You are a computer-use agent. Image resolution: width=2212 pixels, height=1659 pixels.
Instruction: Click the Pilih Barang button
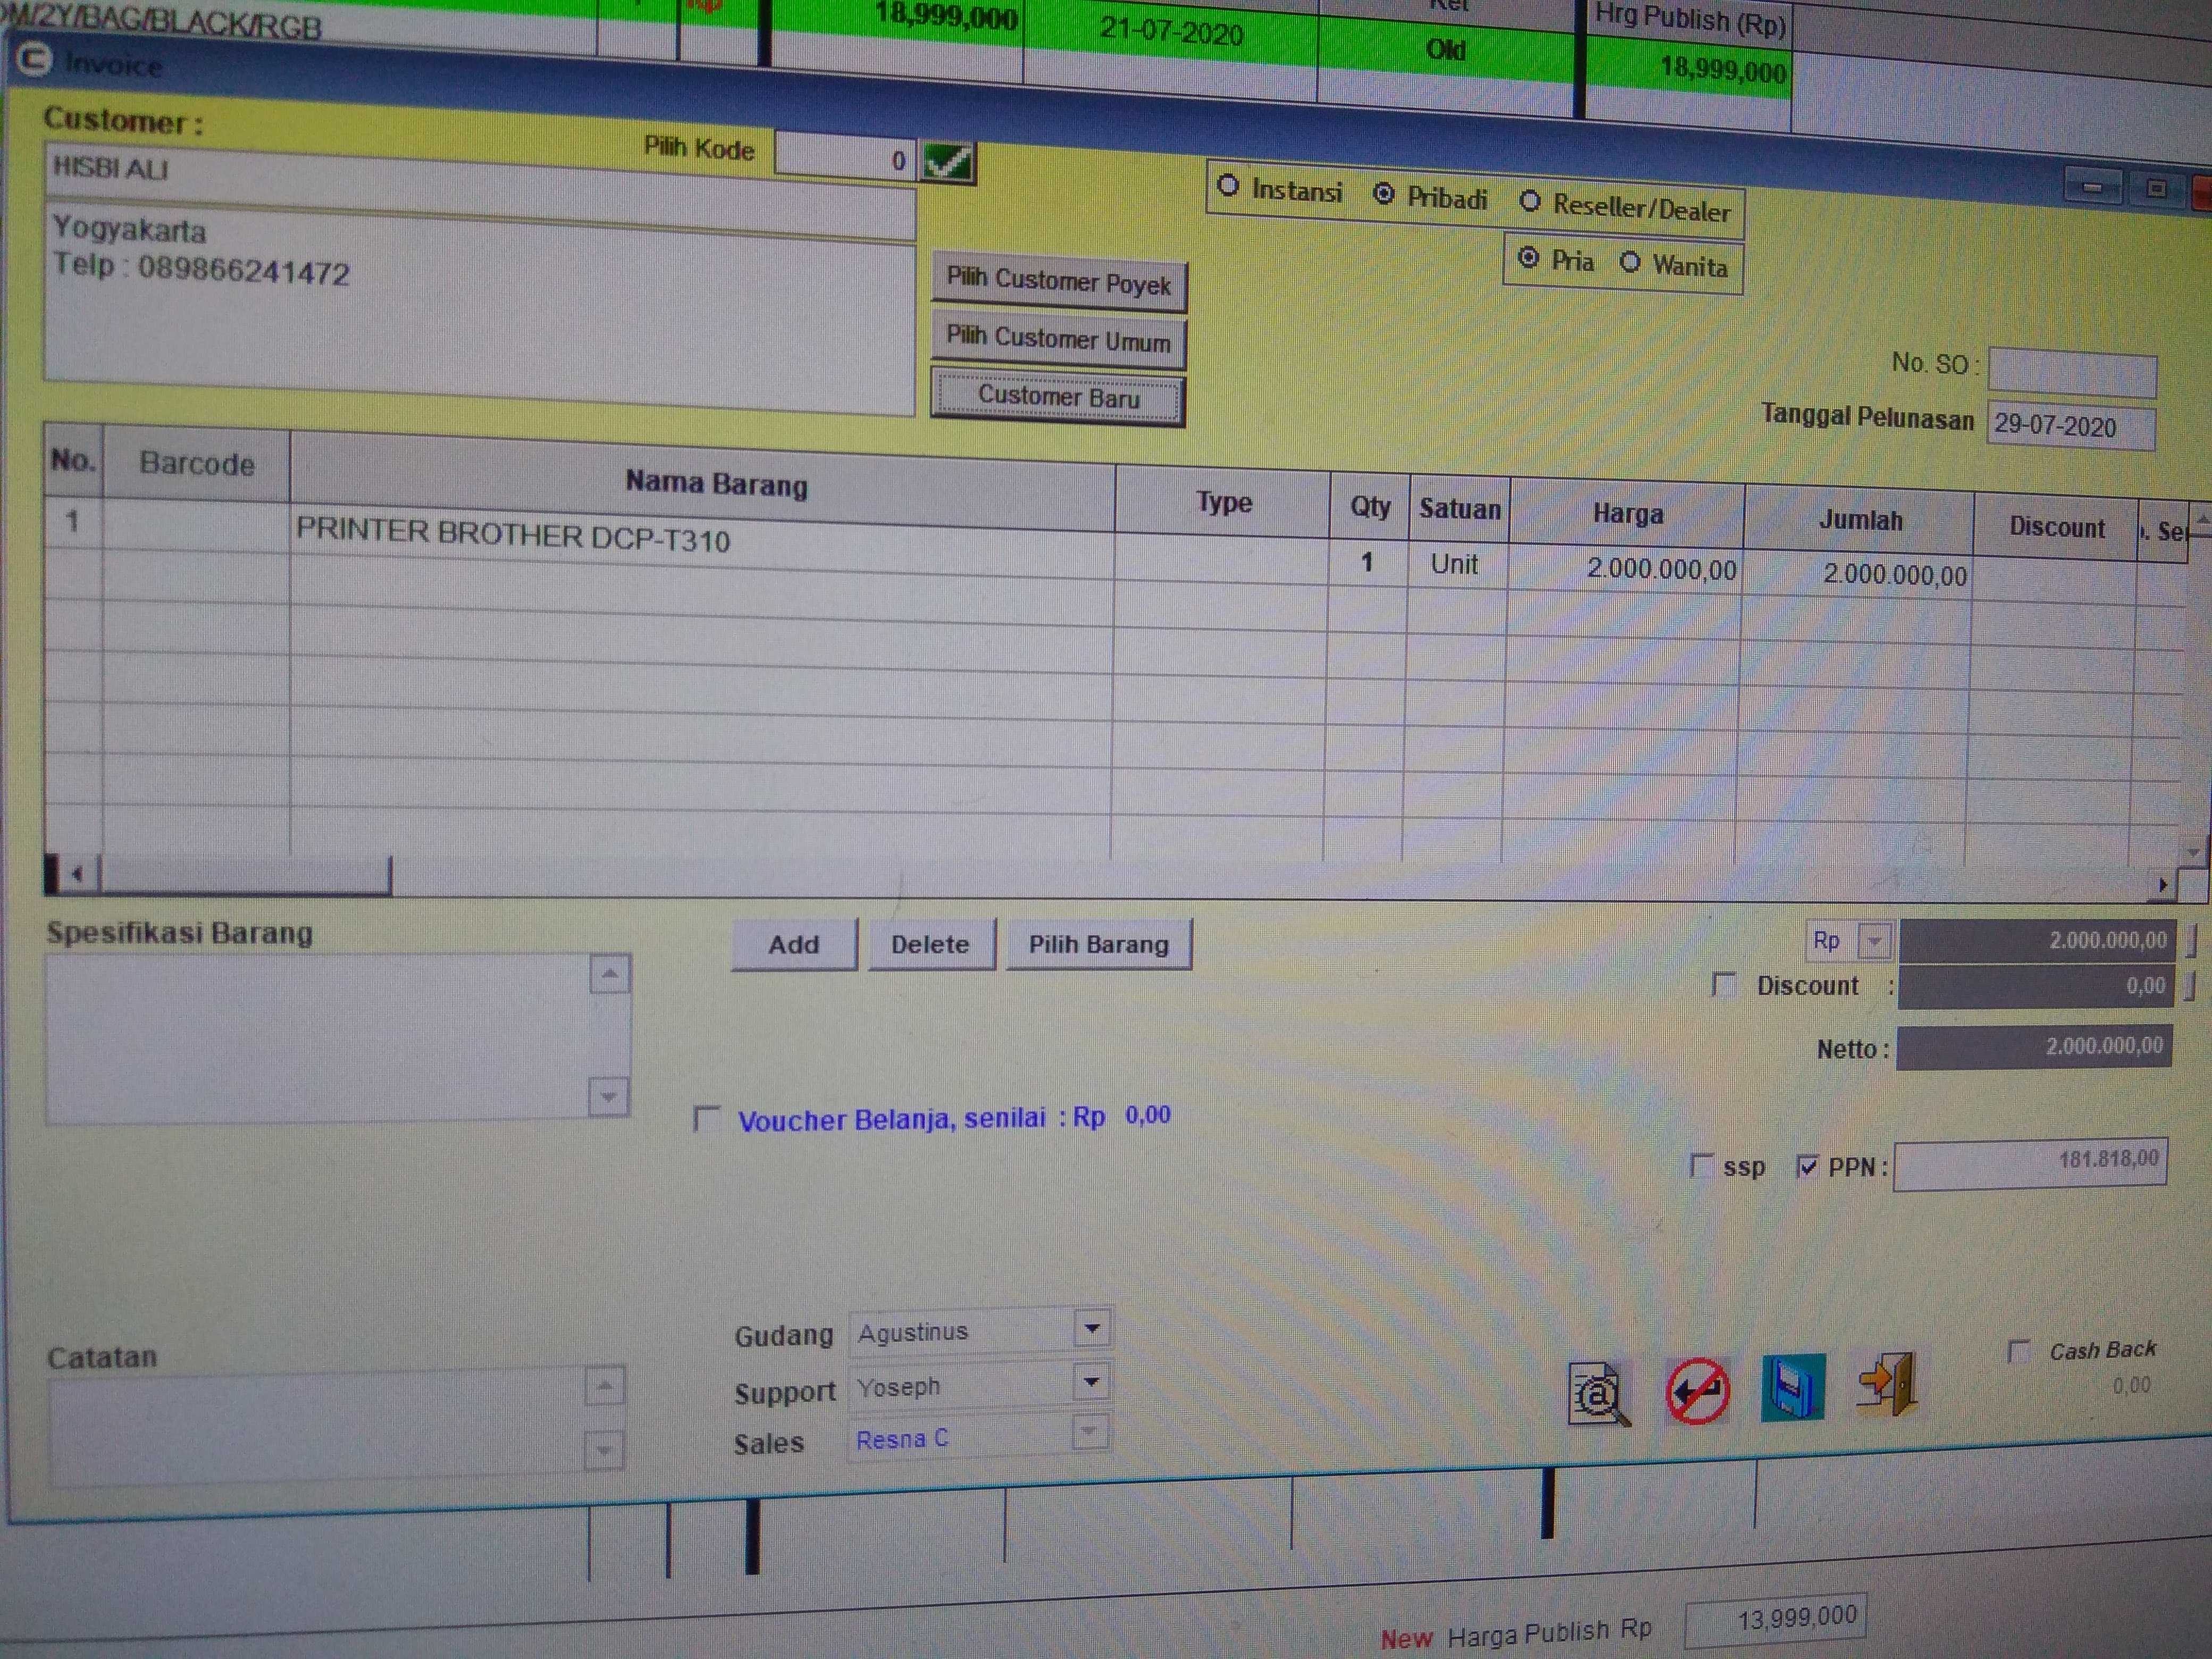point(1098,945)
